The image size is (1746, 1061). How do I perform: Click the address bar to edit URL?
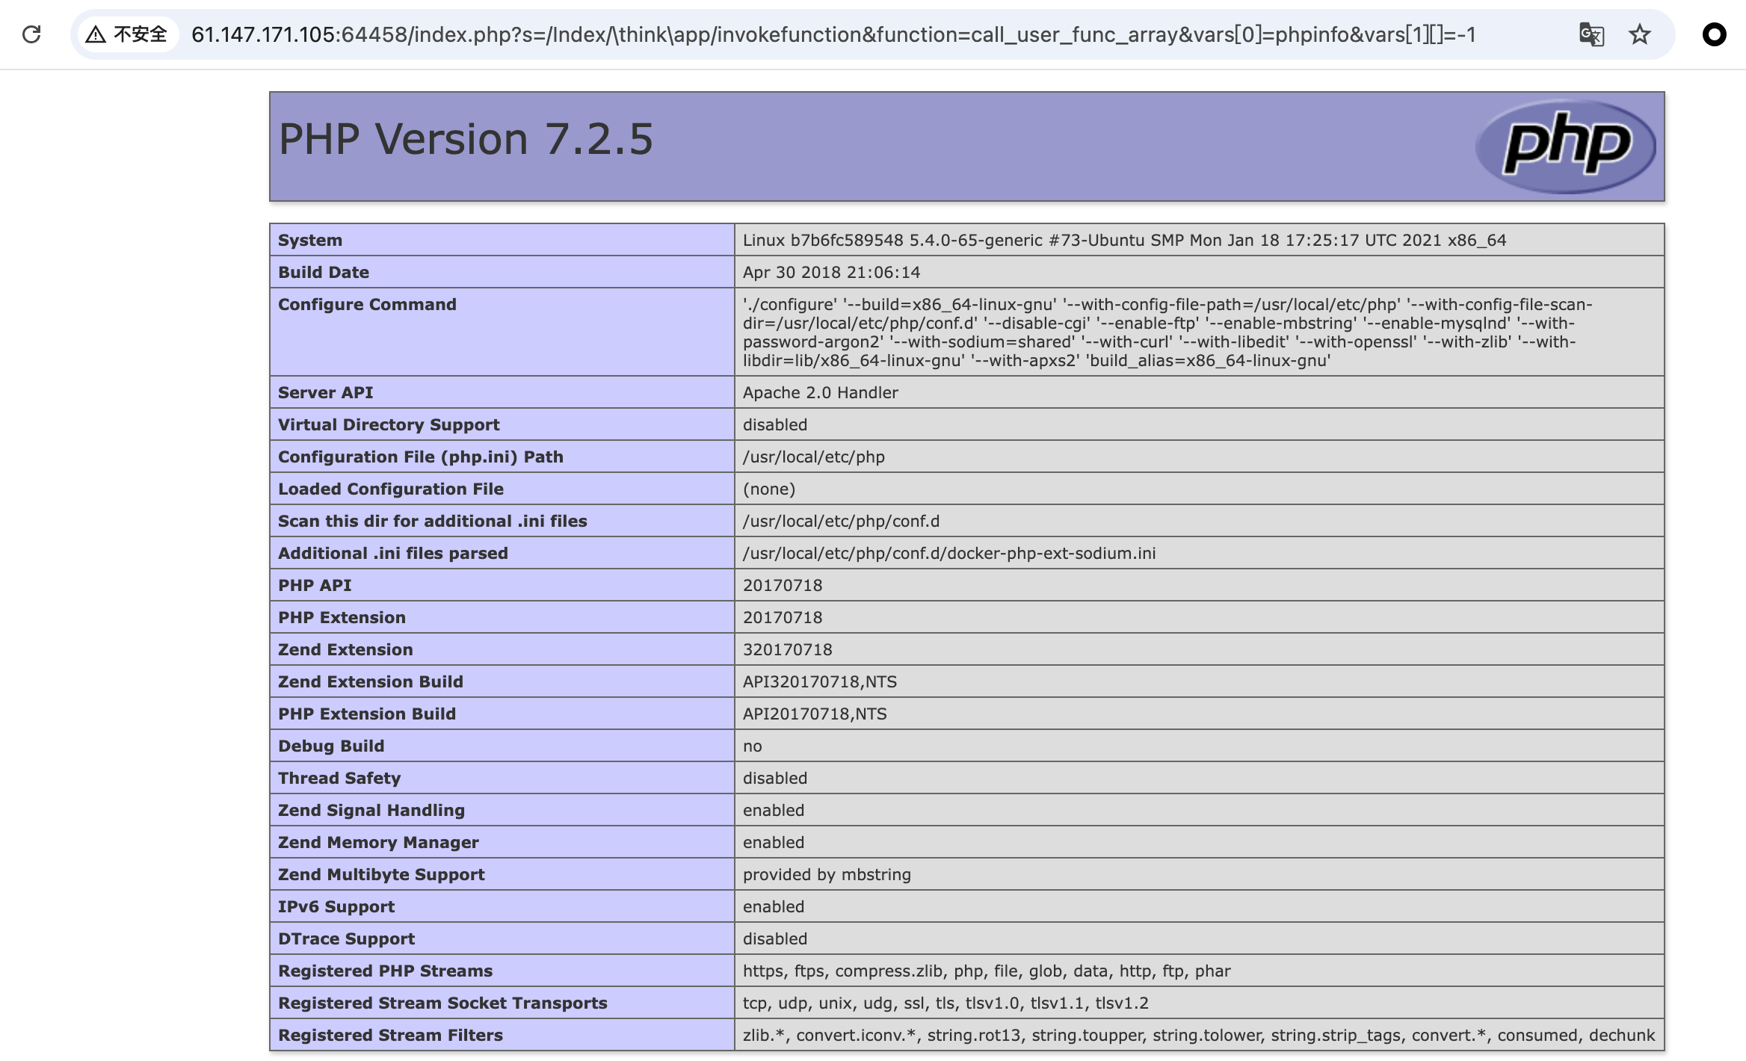[x=822, y=34]
